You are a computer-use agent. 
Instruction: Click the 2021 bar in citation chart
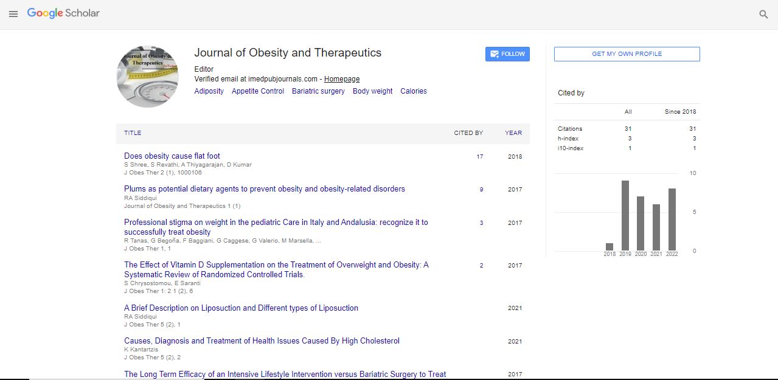coord(656,227)
